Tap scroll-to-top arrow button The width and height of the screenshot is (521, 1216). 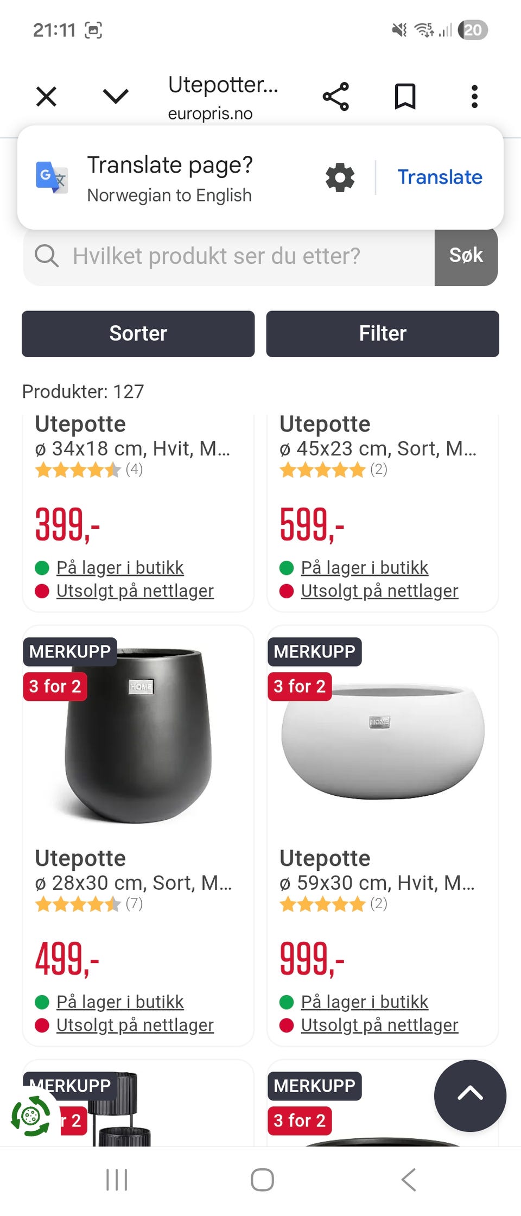tap(470, 1095)
